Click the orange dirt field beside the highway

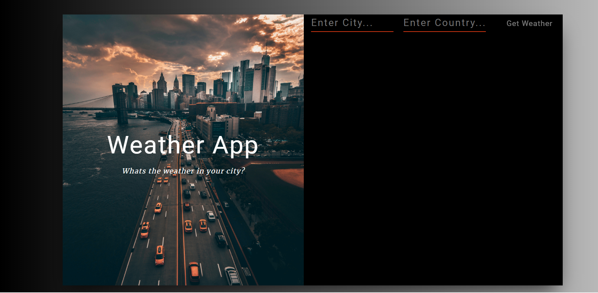[x=291, y=176]
